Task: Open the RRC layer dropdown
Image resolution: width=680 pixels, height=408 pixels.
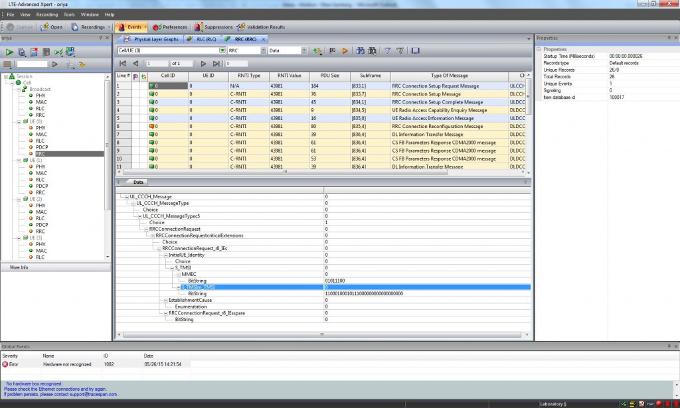Action: coord(263,50)
